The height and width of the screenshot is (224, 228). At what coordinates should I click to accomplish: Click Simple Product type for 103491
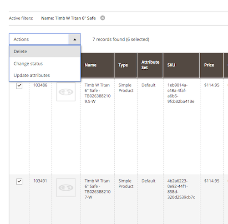tap(126, 183)
